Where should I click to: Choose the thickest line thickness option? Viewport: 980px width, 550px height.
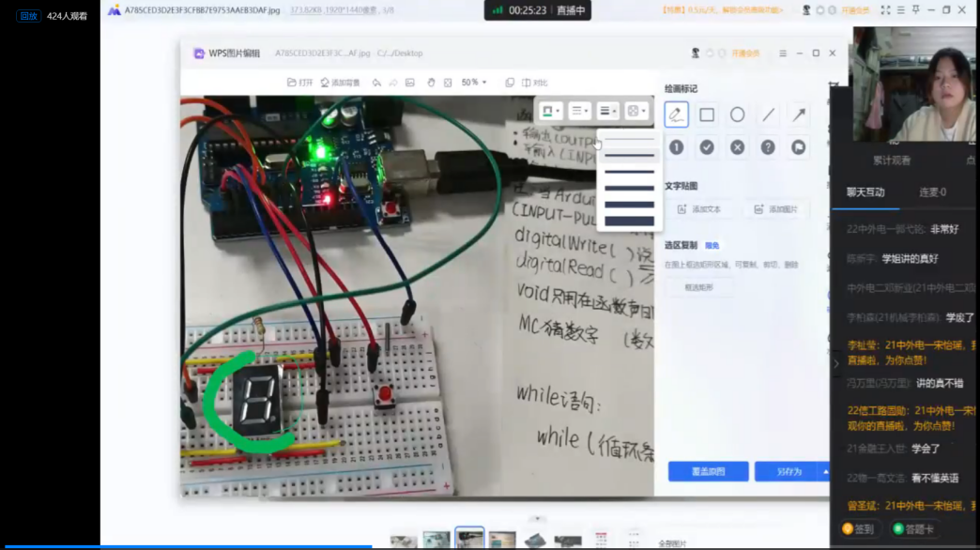point(629,222)
